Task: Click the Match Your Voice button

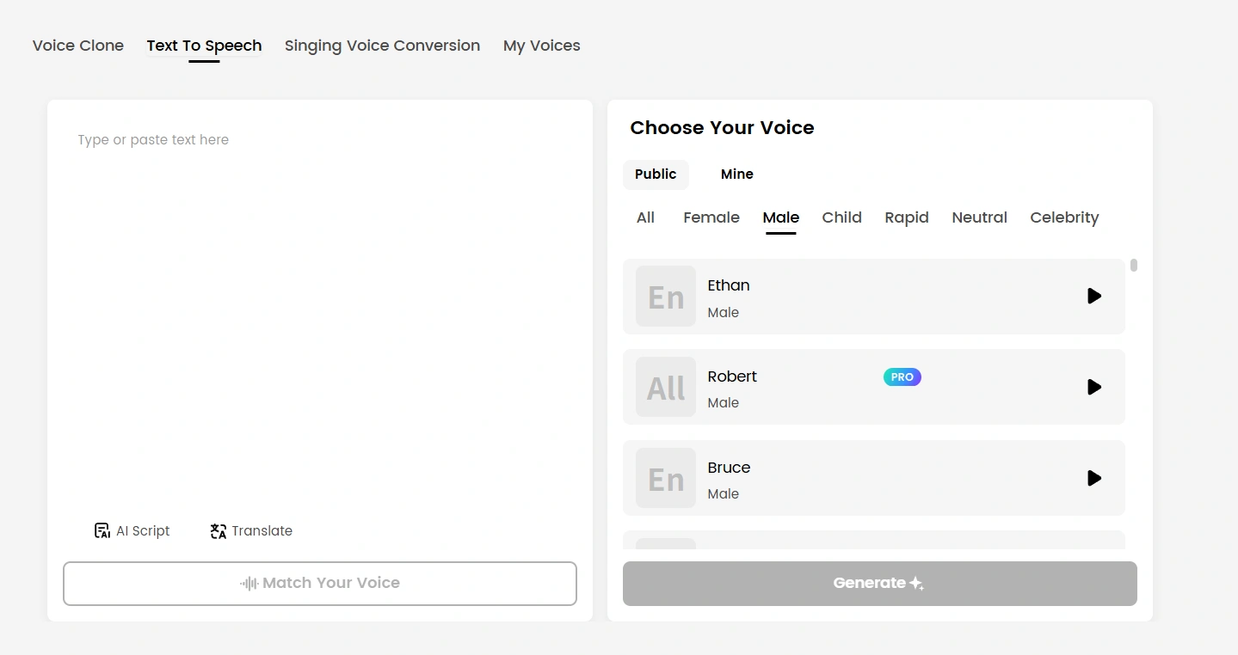Action: (x=320, y=583)
